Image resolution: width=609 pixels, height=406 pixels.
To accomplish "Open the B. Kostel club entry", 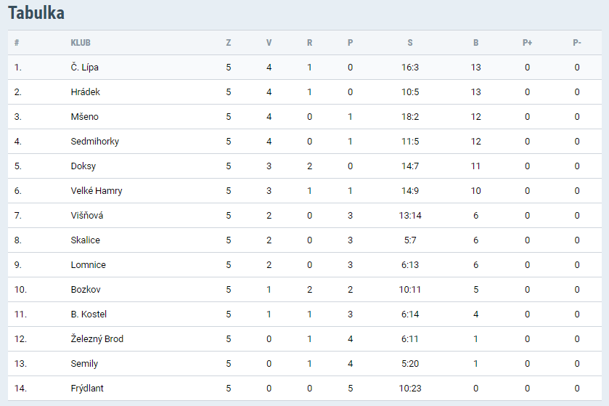I will (89, 314).
